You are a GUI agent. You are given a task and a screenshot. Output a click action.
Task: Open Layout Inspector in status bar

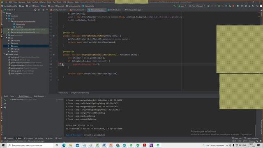(x=251, y=138)
